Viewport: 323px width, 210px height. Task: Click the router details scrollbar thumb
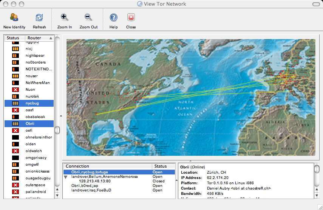click(x=317, y=169)
